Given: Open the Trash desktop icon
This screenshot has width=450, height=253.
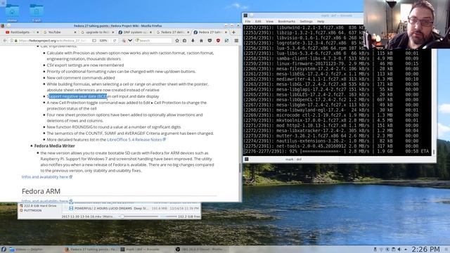Looking at the screenshot, I should [36, 13].
